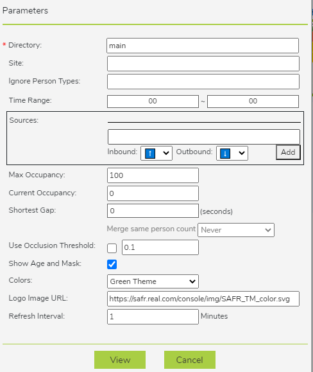Click the Inbound up-arrow icon
The image size is (313, 372).
[x=150, y=154]
